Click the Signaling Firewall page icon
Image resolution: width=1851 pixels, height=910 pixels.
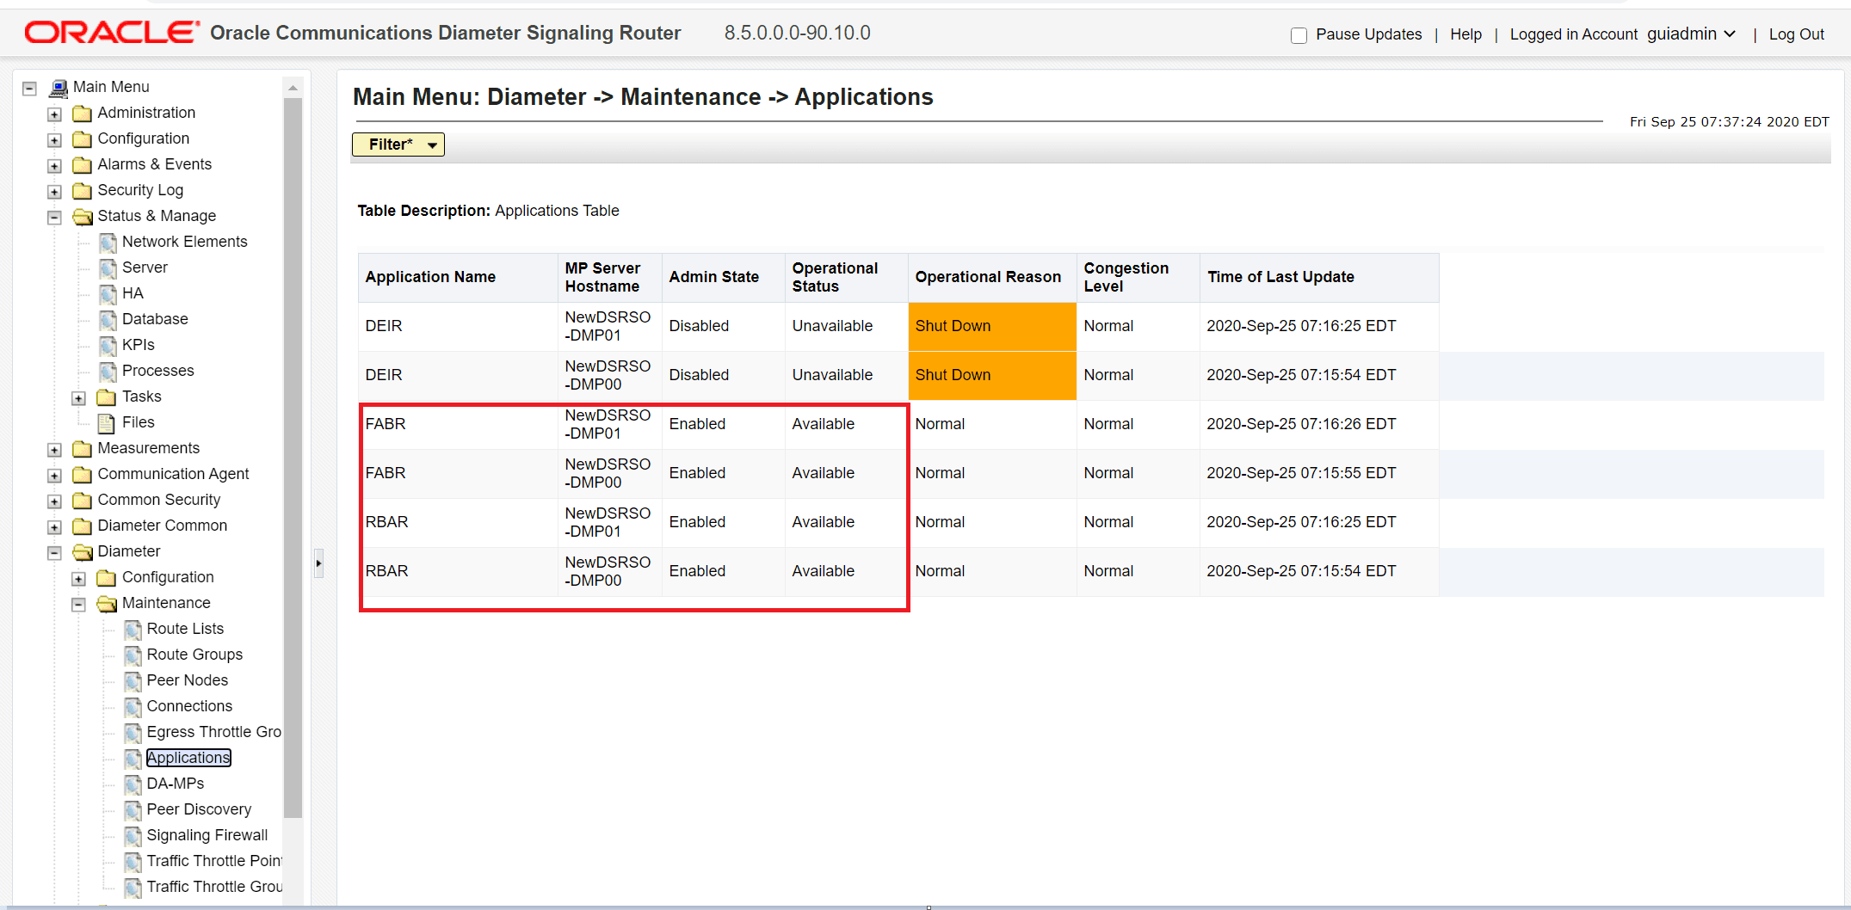click(x=133, y=836)
